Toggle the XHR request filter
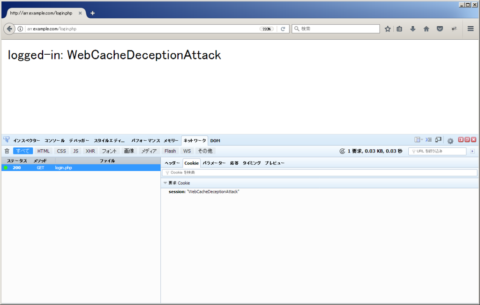 [90, 151]
